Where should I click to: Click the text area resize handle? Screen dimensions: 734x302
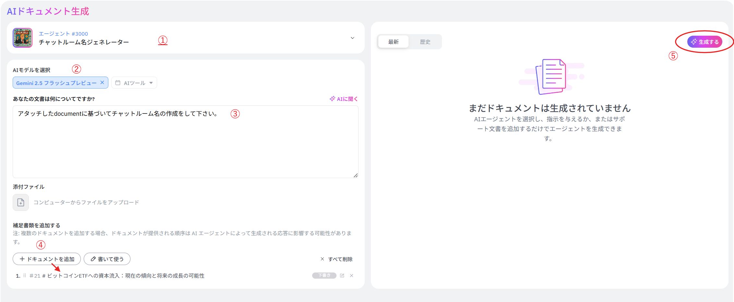click(x=356, y=175)
